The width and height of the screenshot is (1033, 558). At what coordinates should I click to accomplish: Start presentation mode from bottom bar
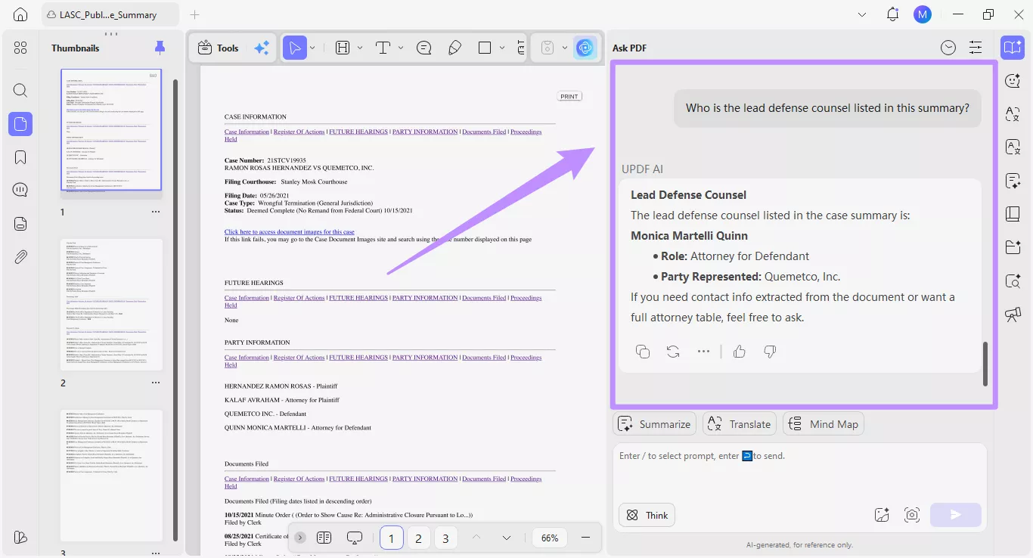point(355,538)
